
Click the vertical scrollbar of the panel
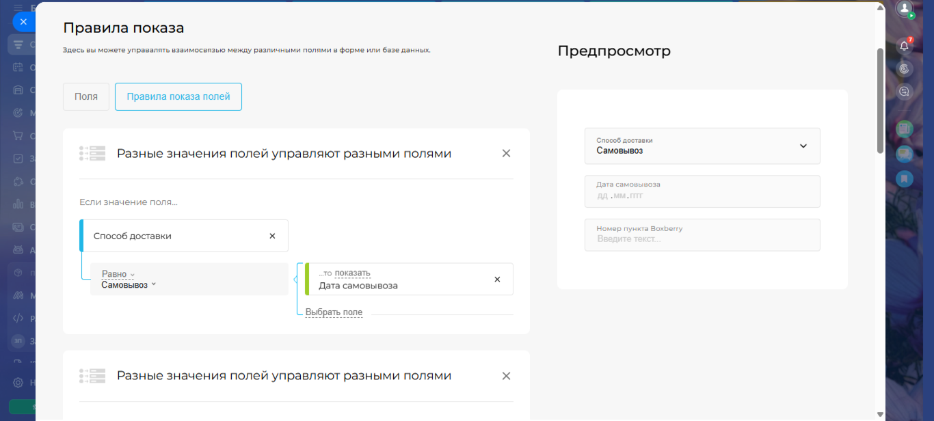[x=881, y=101]
